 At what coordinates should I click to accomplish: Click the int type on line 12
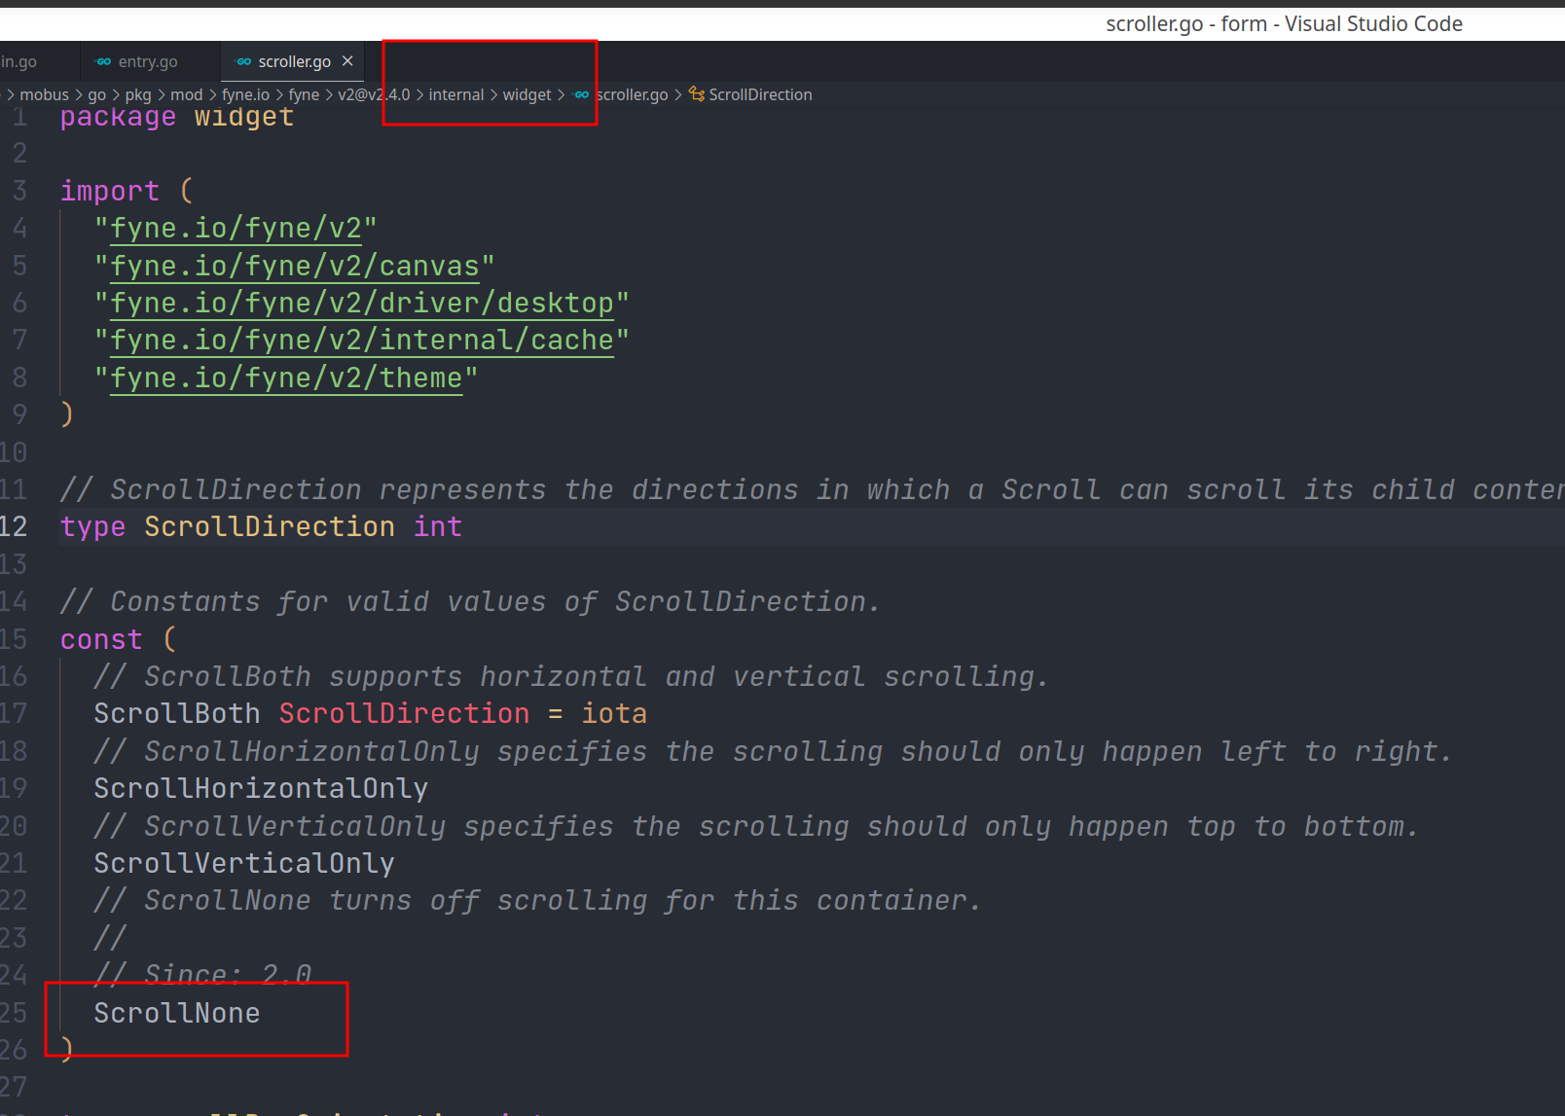pos(438,527)
